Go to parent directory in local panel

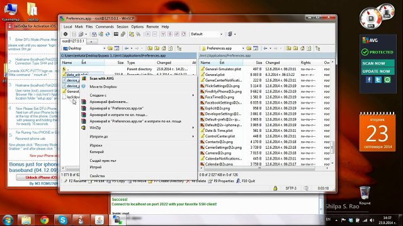[x=150, y=48]
